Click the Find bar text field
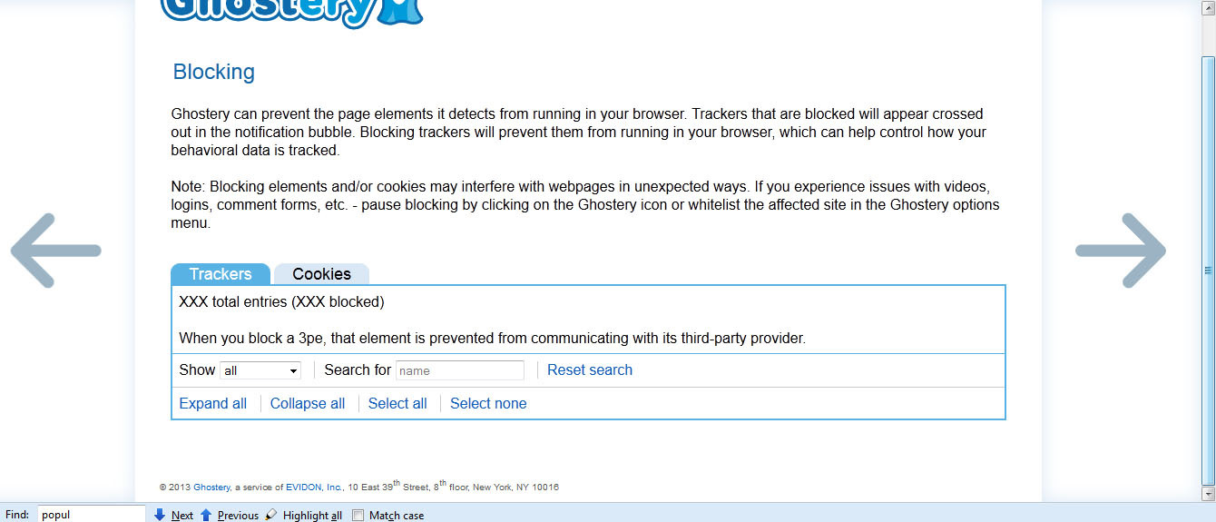This screenshot has width=1216, height=522. click(x=91, y=515)
